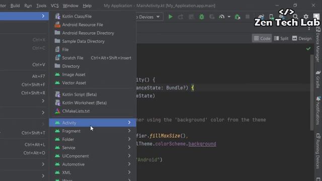Image resolution: width=322 pixels, height=181 pixels.
Task: Expand the UiComponent submenu
Action: pos(93,156)
